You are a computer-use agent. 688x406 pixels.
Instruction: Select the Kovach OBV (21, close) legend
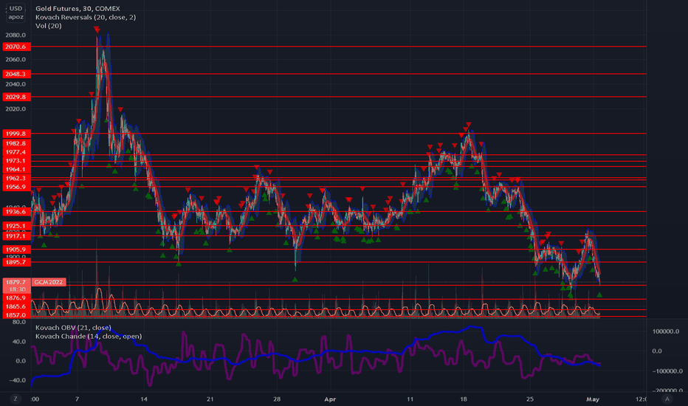tap(73, 328)
